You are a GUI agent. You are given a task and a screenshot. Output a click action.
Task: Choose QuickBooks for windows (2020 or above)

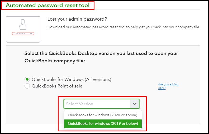click(x=103, y=115)
